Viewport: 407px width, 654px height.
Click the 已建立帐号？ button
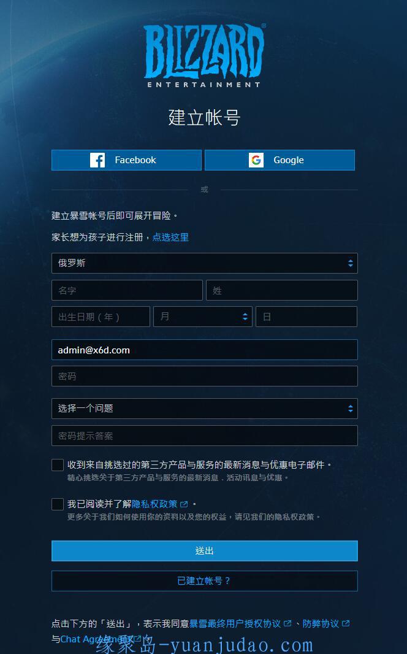(x=205, y=581)
